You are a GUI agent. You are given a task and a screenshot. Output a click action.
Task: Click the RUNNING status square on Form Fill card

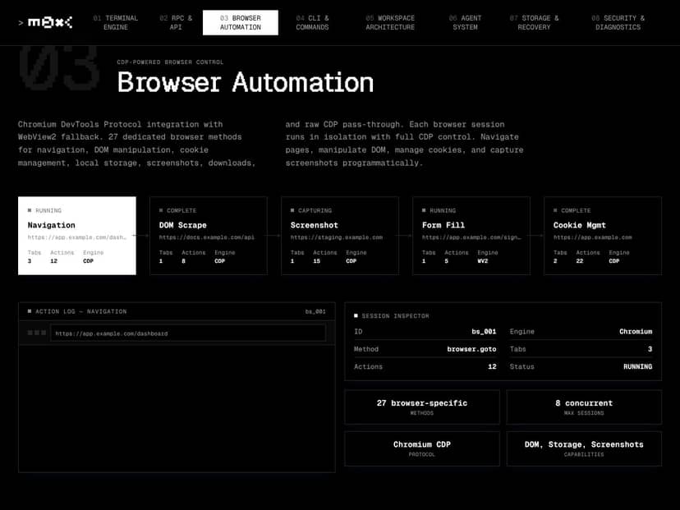[x=424, y=210]
